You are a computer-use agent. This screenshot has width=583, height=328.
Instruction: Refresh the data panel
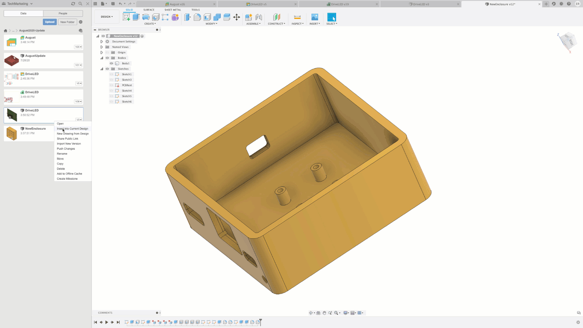pyautogui.click(x=73, y=4)
